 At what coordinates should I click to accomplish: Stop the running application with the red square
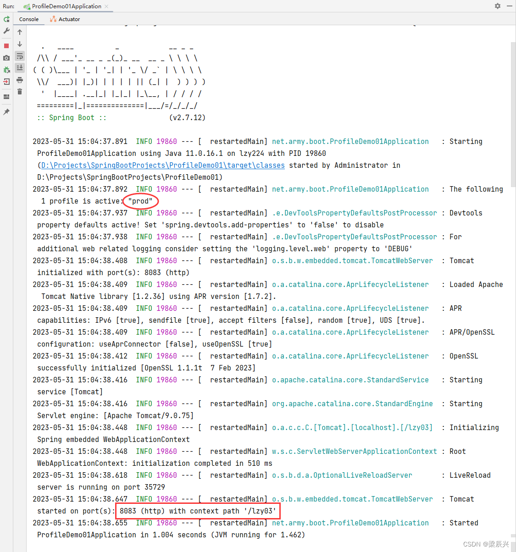6,46
